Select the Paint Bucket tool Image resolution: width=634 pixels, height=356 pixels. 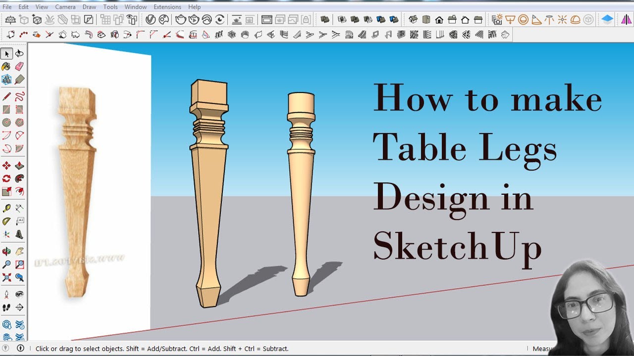(7, 66)
